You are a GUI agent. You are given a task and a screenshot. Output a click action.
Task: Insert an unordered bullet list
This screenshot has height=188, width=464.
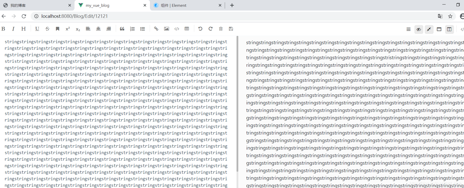click(143, 29)
